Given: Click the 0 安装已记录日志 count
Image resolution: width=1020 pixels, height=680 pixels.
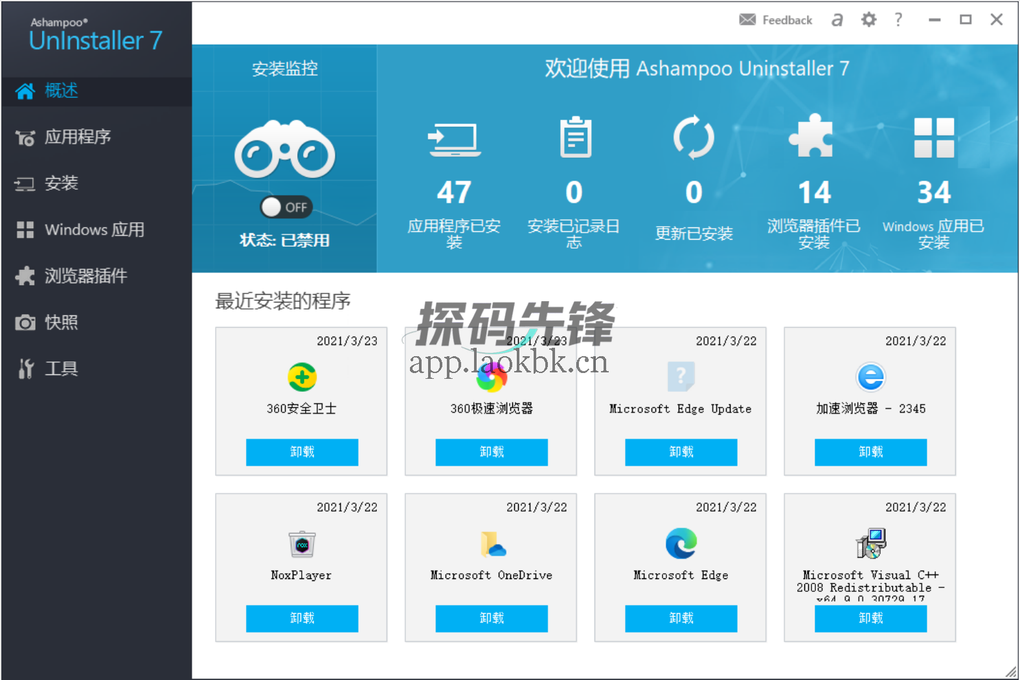Looking at the screenshot, I should (574, 192).
